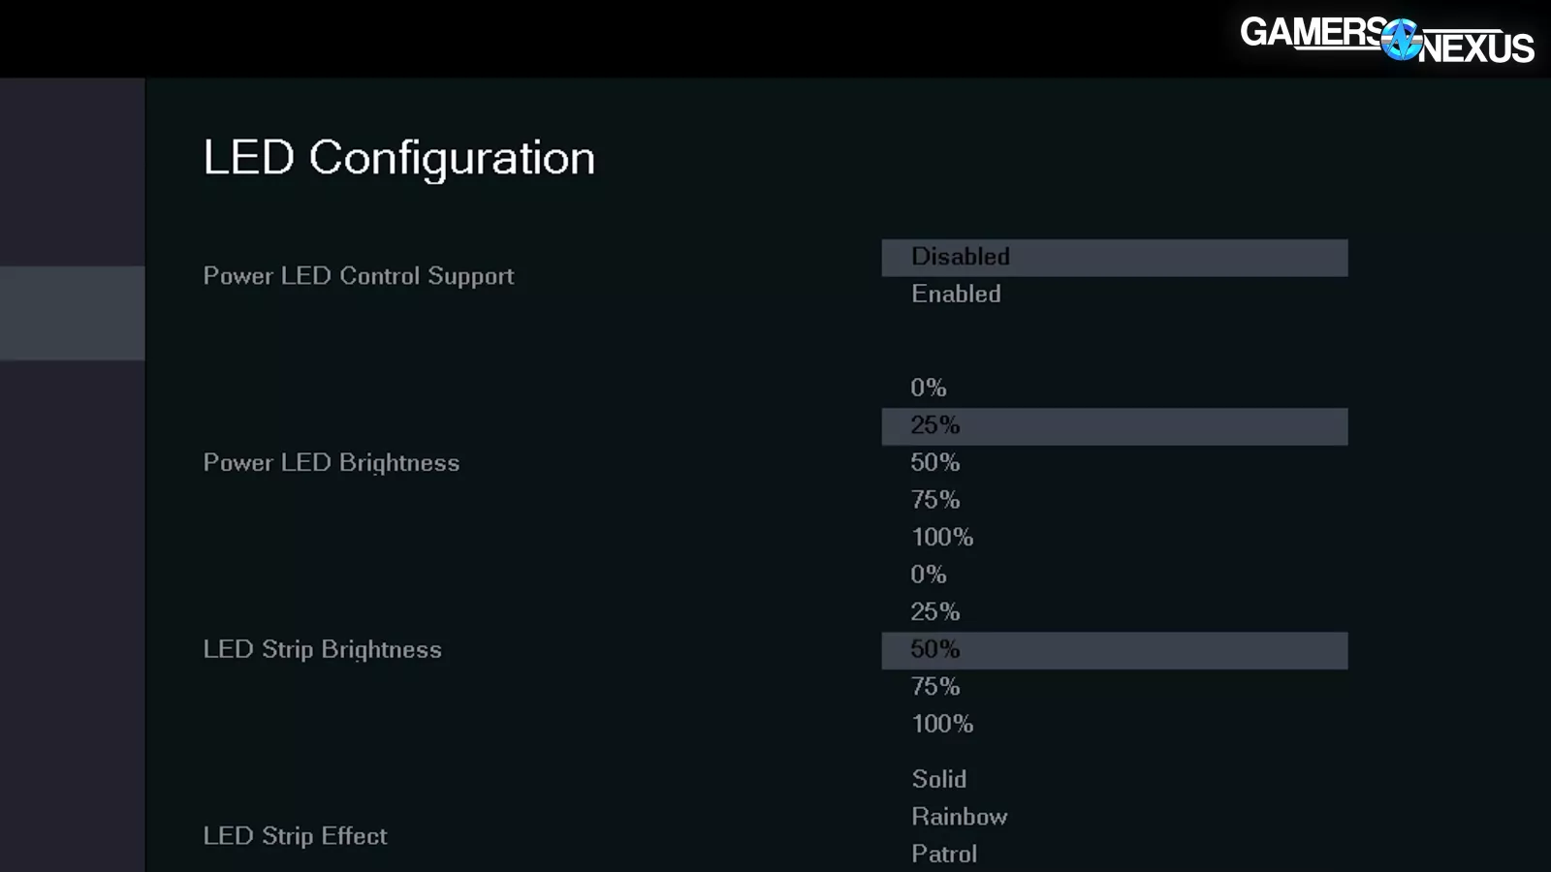Click the Power LED Control Support label

pyautogui.click(x=359, y=276)
